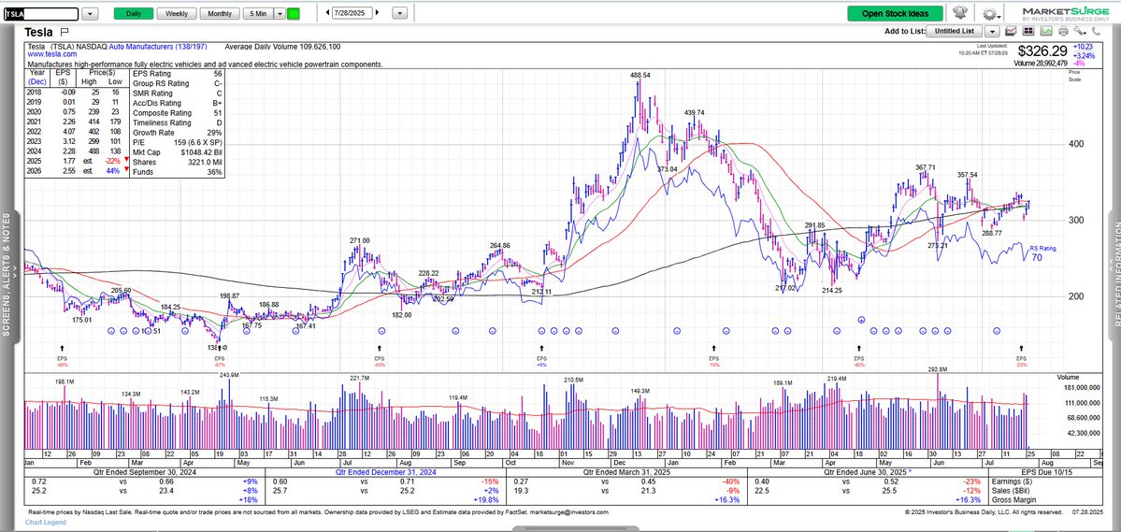Click the $326.29 current price

point(1042,51)
